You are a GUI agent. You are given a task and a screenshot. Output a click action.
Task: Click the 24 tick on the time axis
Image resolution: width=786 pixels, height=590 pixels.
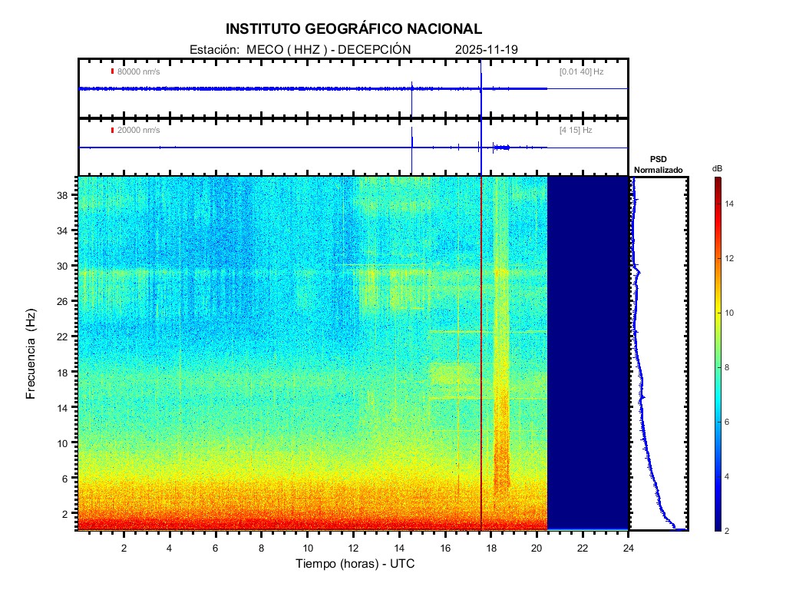[628, 548]
